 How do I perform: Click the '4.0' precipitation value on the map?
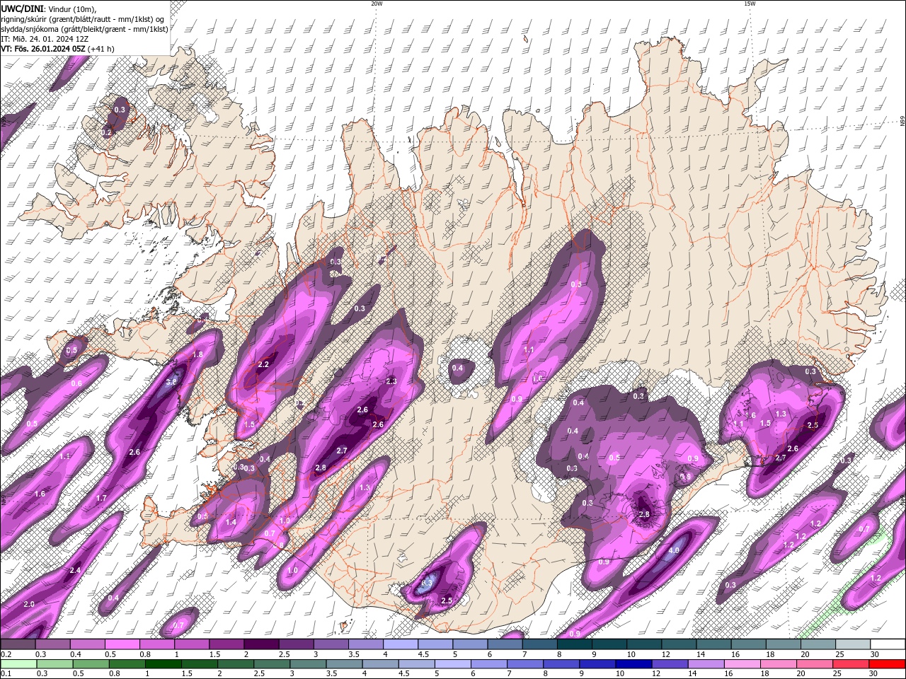click(674, 550)
